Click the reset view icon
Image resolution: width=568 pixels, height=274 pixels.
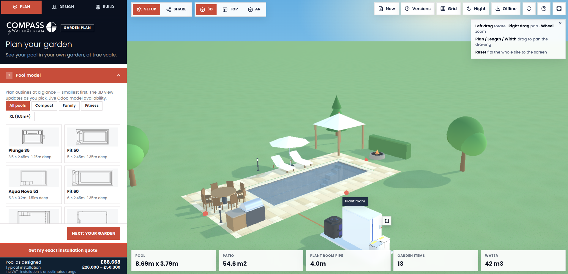[529, 9]
